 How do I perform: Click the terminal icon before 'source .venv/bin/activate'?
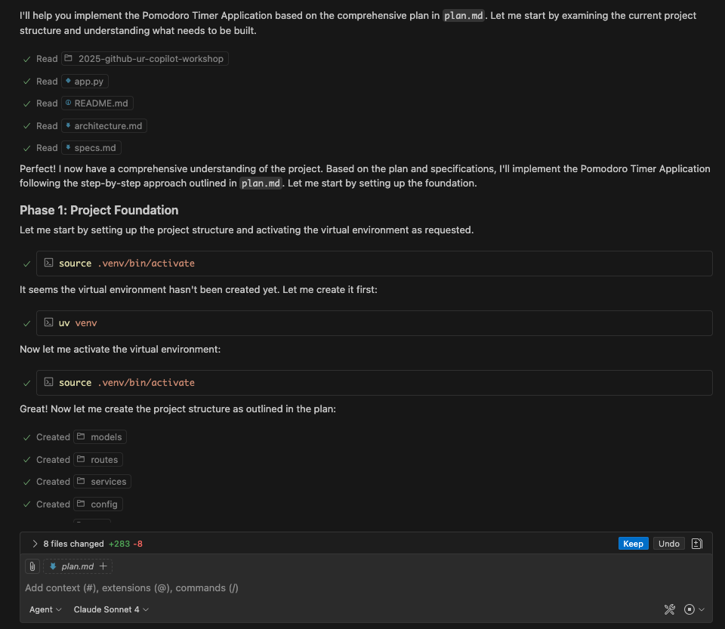pyautogui.click(x=48, y=263)
